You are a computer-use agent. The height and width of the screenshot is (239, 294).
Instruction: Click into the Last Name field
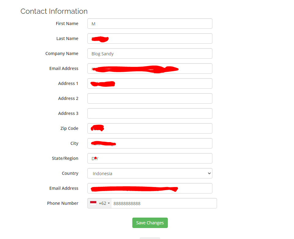(150, 39)
